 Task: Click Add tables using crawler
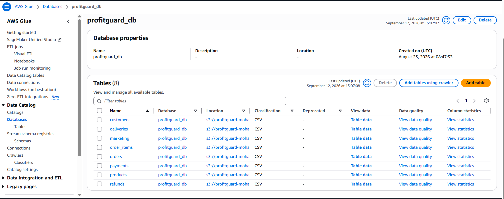click(429, 83)
